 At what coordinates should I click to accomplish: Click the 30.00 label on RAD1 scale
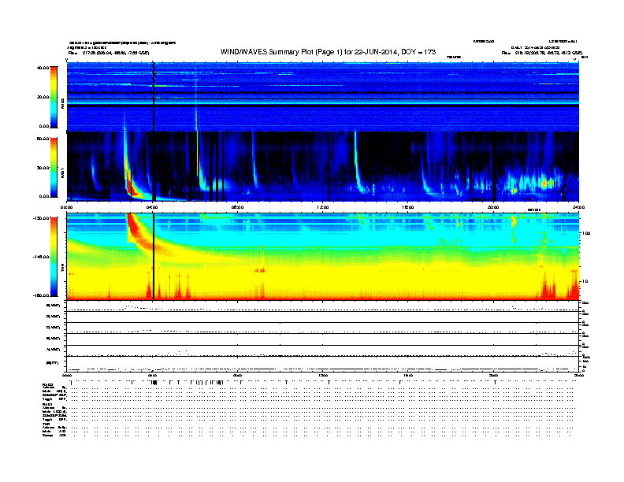43,168
